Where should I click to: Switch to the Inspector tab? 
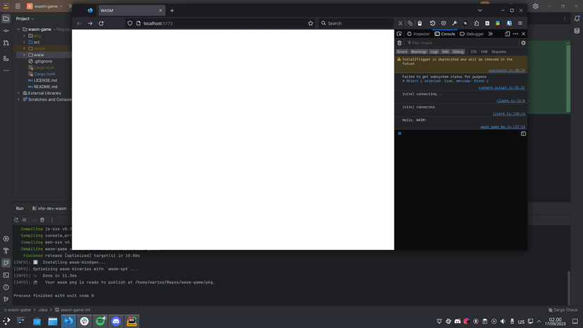pyautogui.click(x=418, y=34)
